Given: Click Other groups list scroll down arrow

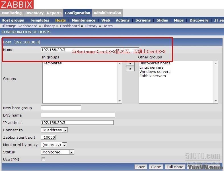Looking at the screenshot, I should tap(216, 101).
